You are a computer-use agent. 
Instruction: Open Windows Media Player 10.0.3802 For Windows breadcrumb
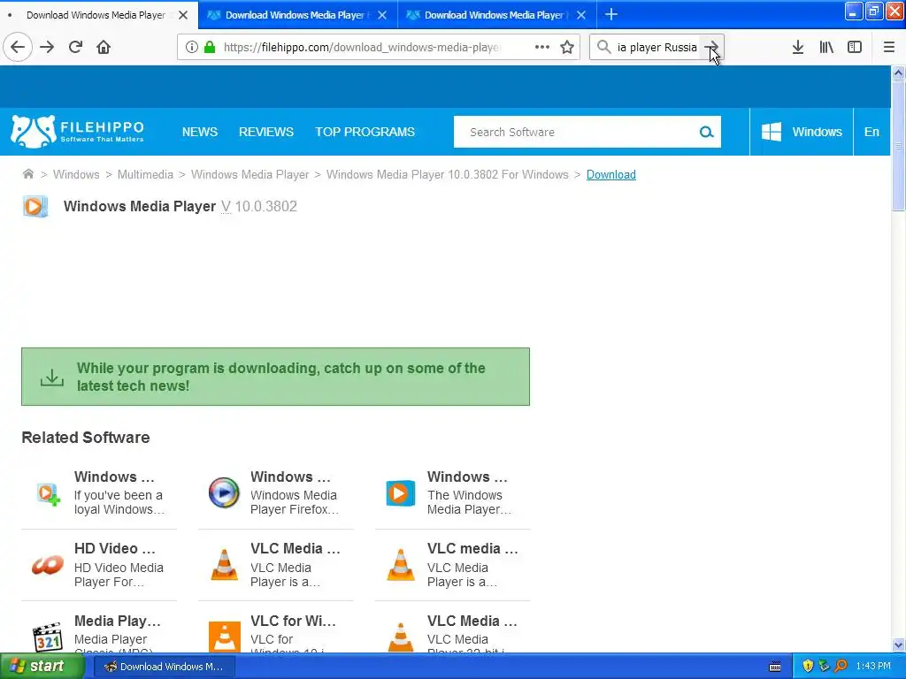click(x=447, y=174)
